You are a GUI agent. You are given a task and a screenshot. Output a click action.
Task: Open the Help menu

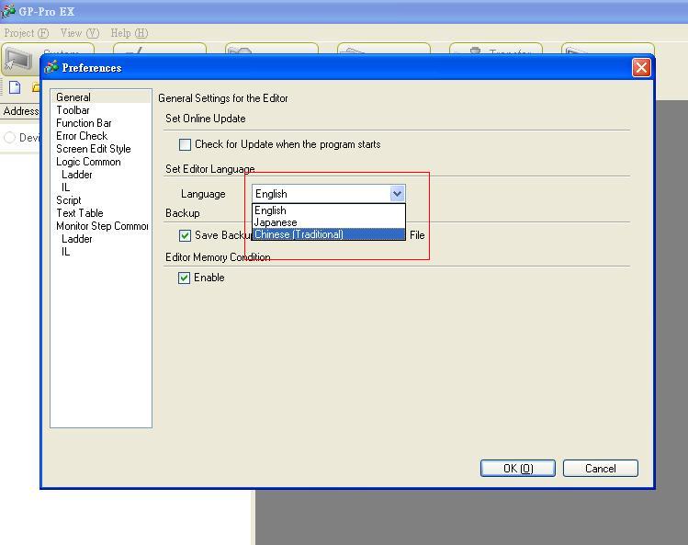pos(129,33)
